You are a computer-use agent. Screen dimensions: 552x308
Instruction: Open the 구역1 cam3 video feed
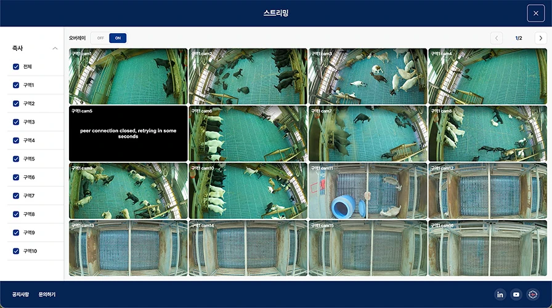click(x=368, y=76)
